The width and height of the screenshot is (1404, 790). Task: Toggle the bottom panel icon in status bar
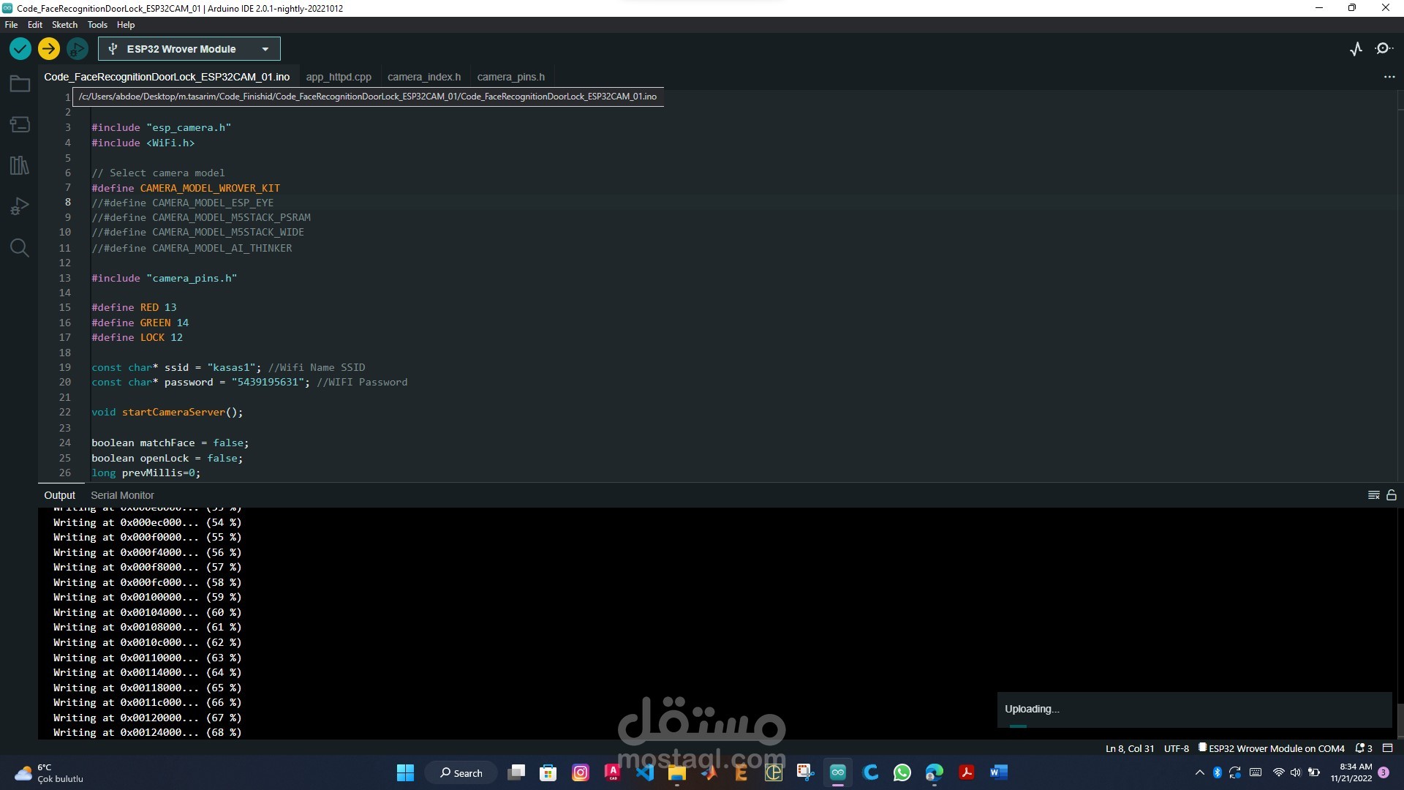[x=1387, y=748]
